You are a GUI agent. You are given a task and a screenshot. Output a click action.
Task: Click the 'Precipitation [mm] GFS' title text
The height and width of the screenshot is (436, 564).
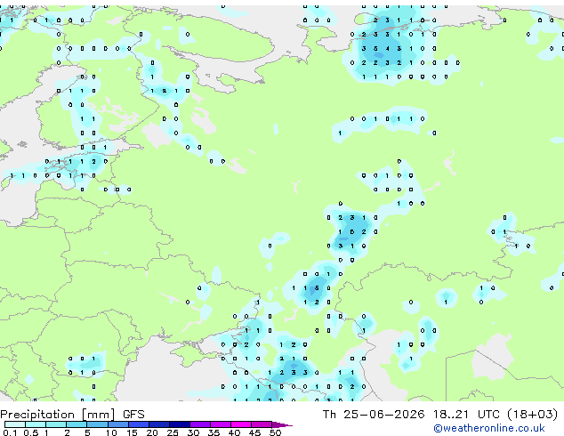(72, 415)
